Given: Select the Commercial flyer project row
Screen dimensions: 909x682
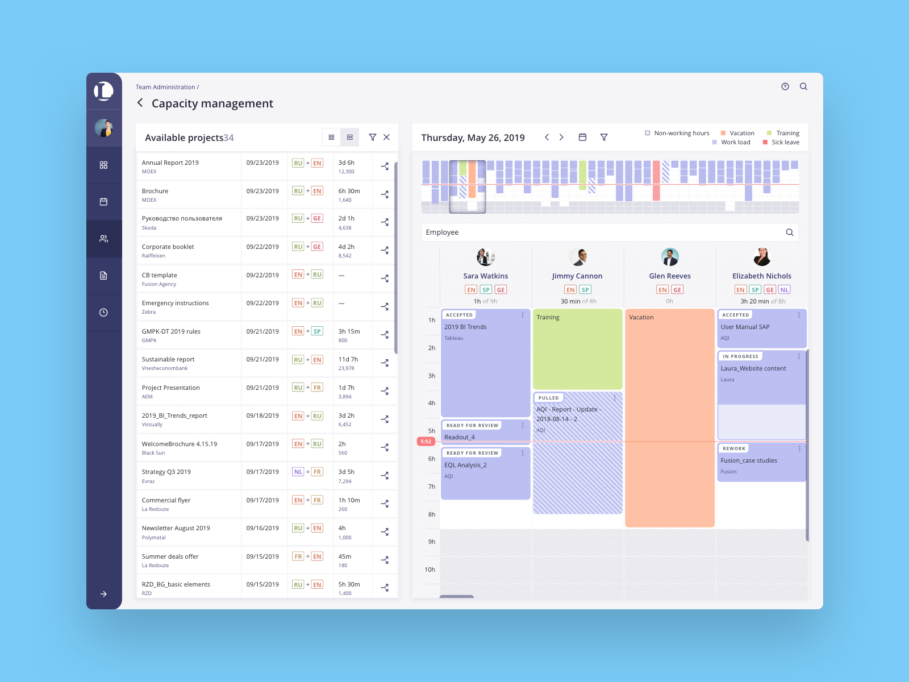Looking at the screenshot, I should [267, 504].
